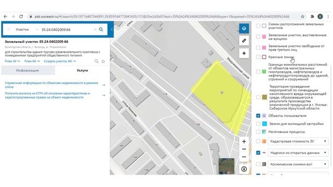The height and width of the screenshot is (187, 333).
Task: Click the find-on-map icon beside the star
Action: (96, 61)
